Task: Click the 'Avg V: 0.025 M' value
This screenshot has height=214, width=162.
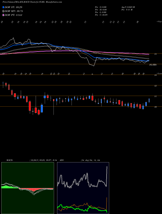Action: pyautogui.click(x=128, y=7)
